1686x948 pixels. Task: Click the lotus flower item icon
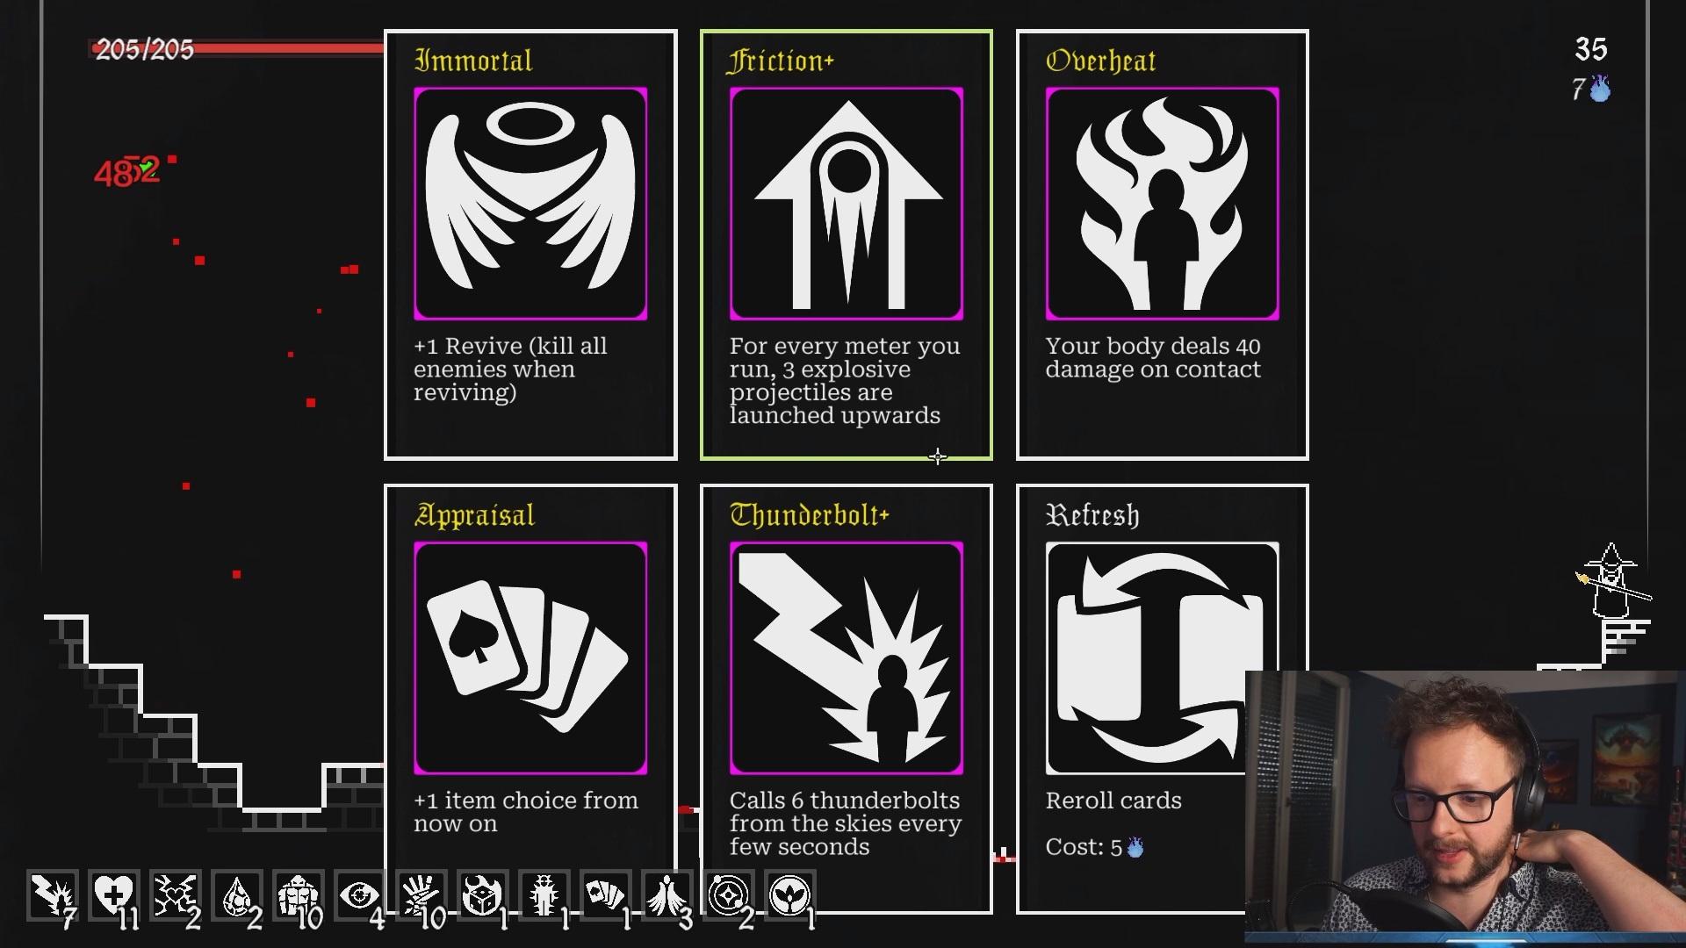pos(790,895)
